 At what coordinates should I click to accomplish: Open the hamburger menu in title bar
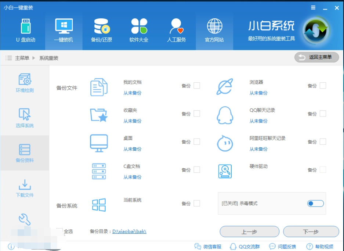(x=313, y=8)
